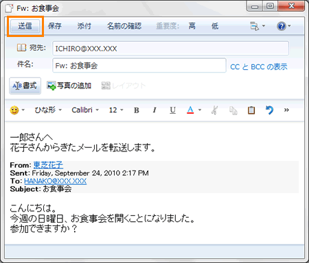Set importance to 高 (high)
Image resolution: width=309 pixels, height=263 pixels.
click(192, 26)
